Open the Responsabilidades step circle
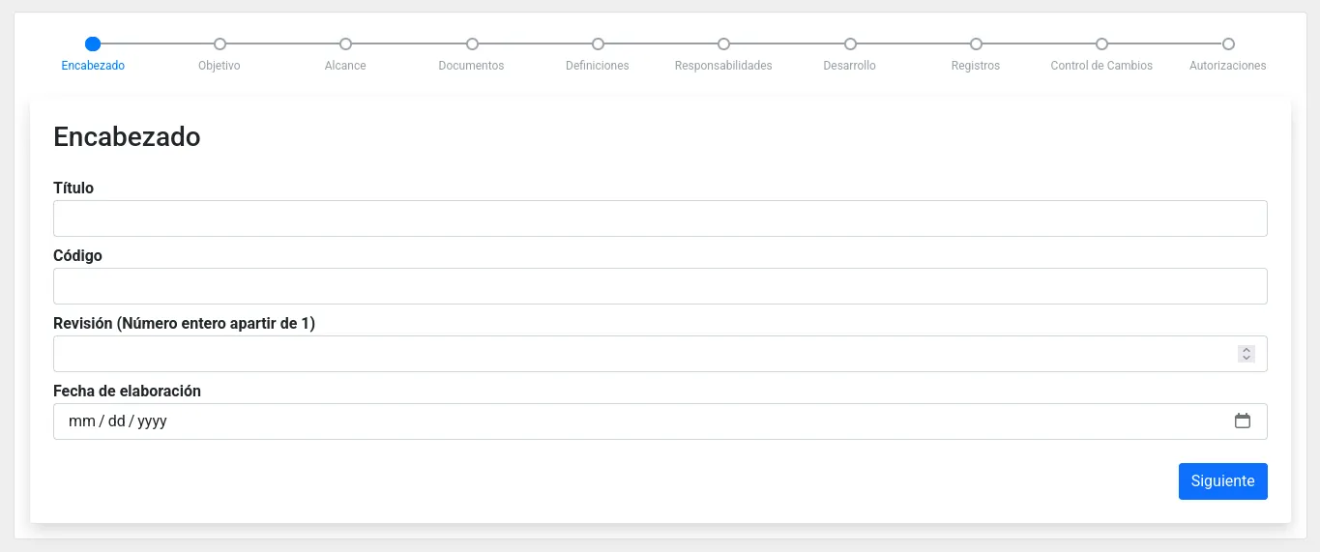 723,44
